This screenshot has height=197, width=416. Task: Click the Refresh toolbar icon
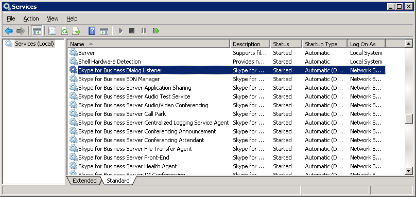pyautogui.click(x=64, y=31)
